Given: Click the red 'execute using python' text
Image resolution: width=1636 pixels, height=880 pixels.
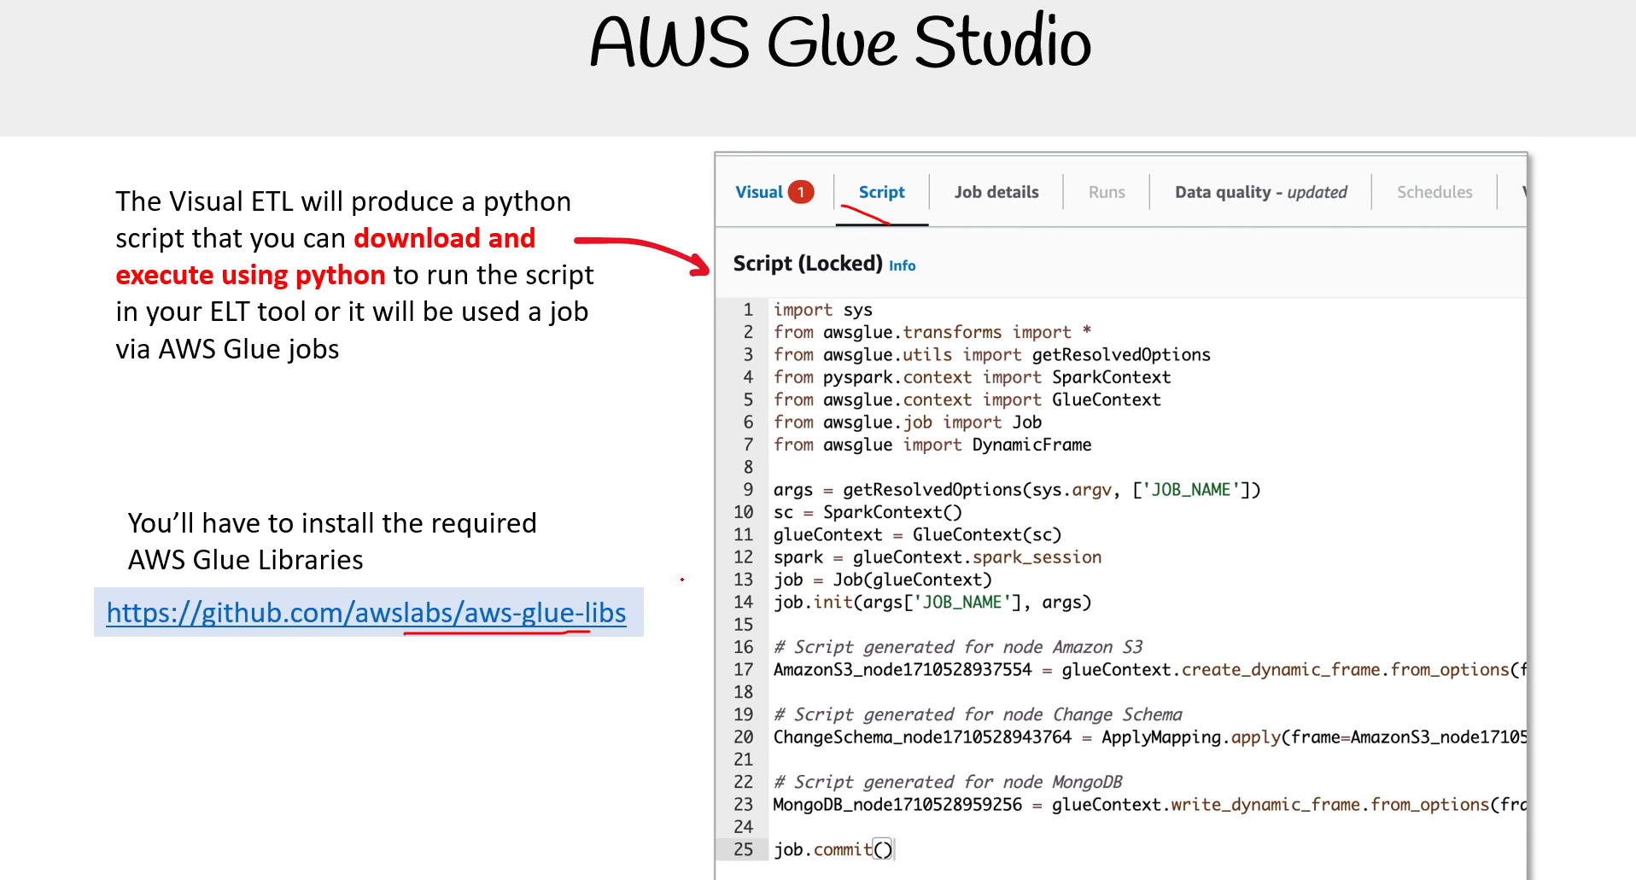Looking at the screenshot, I should point(250,275).
